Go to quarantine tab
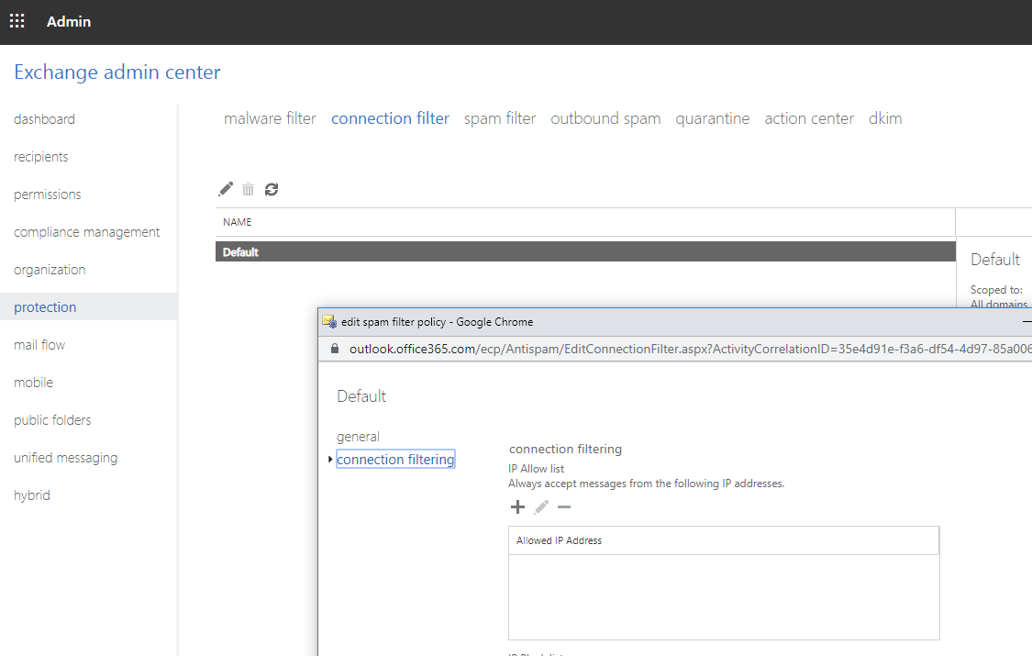Screen dimensions: 1032x656 (x=712, y=118)
